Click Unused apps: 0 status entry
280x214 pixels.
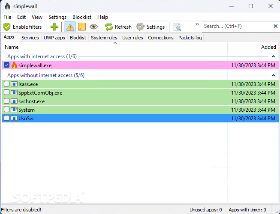pos(206,210)
